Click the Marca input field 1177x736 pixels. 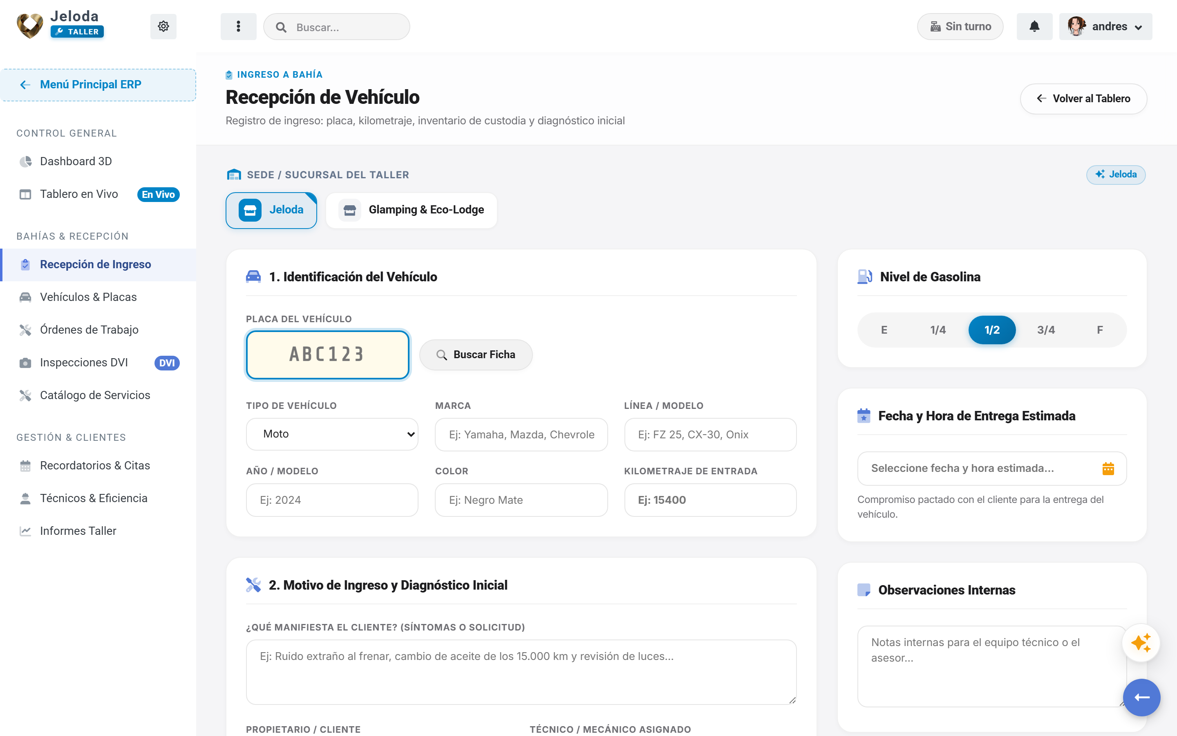point(521,434)
